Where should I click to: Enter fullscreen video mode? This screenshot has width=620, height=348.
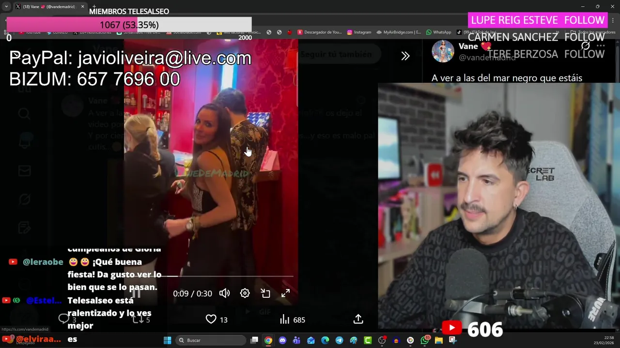pyautogui.click(x=286, y=293)
